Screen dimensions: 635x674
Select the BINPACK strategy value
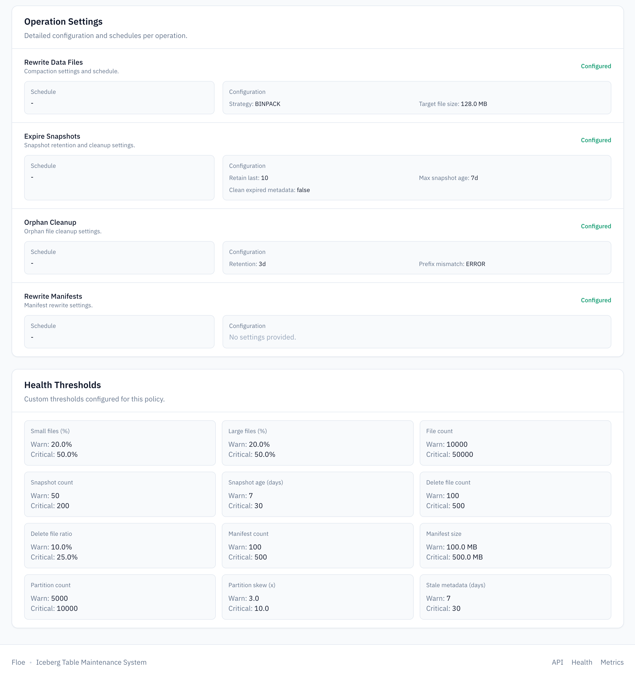267,104
